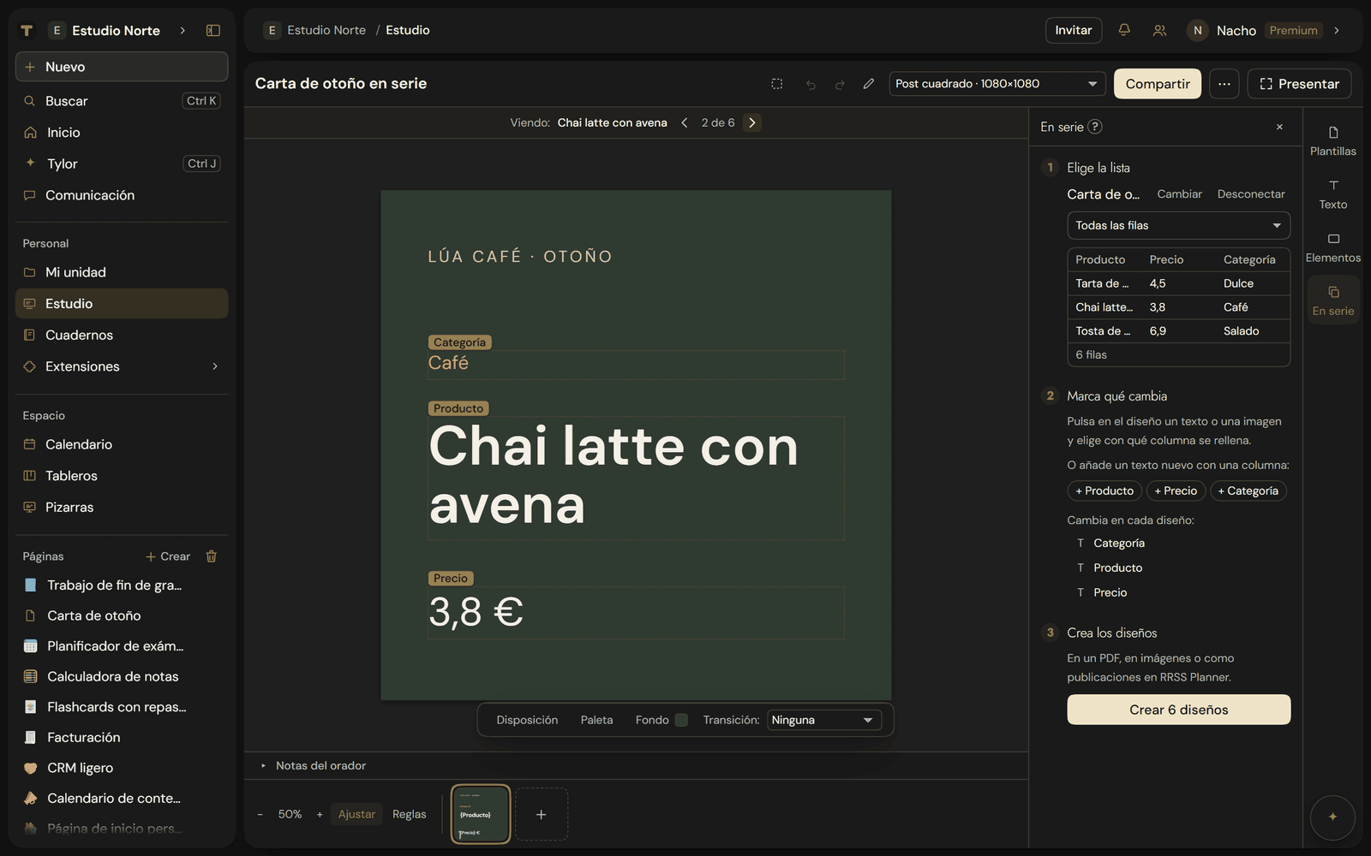Select the En serie side tab

tap(1333, 300)
